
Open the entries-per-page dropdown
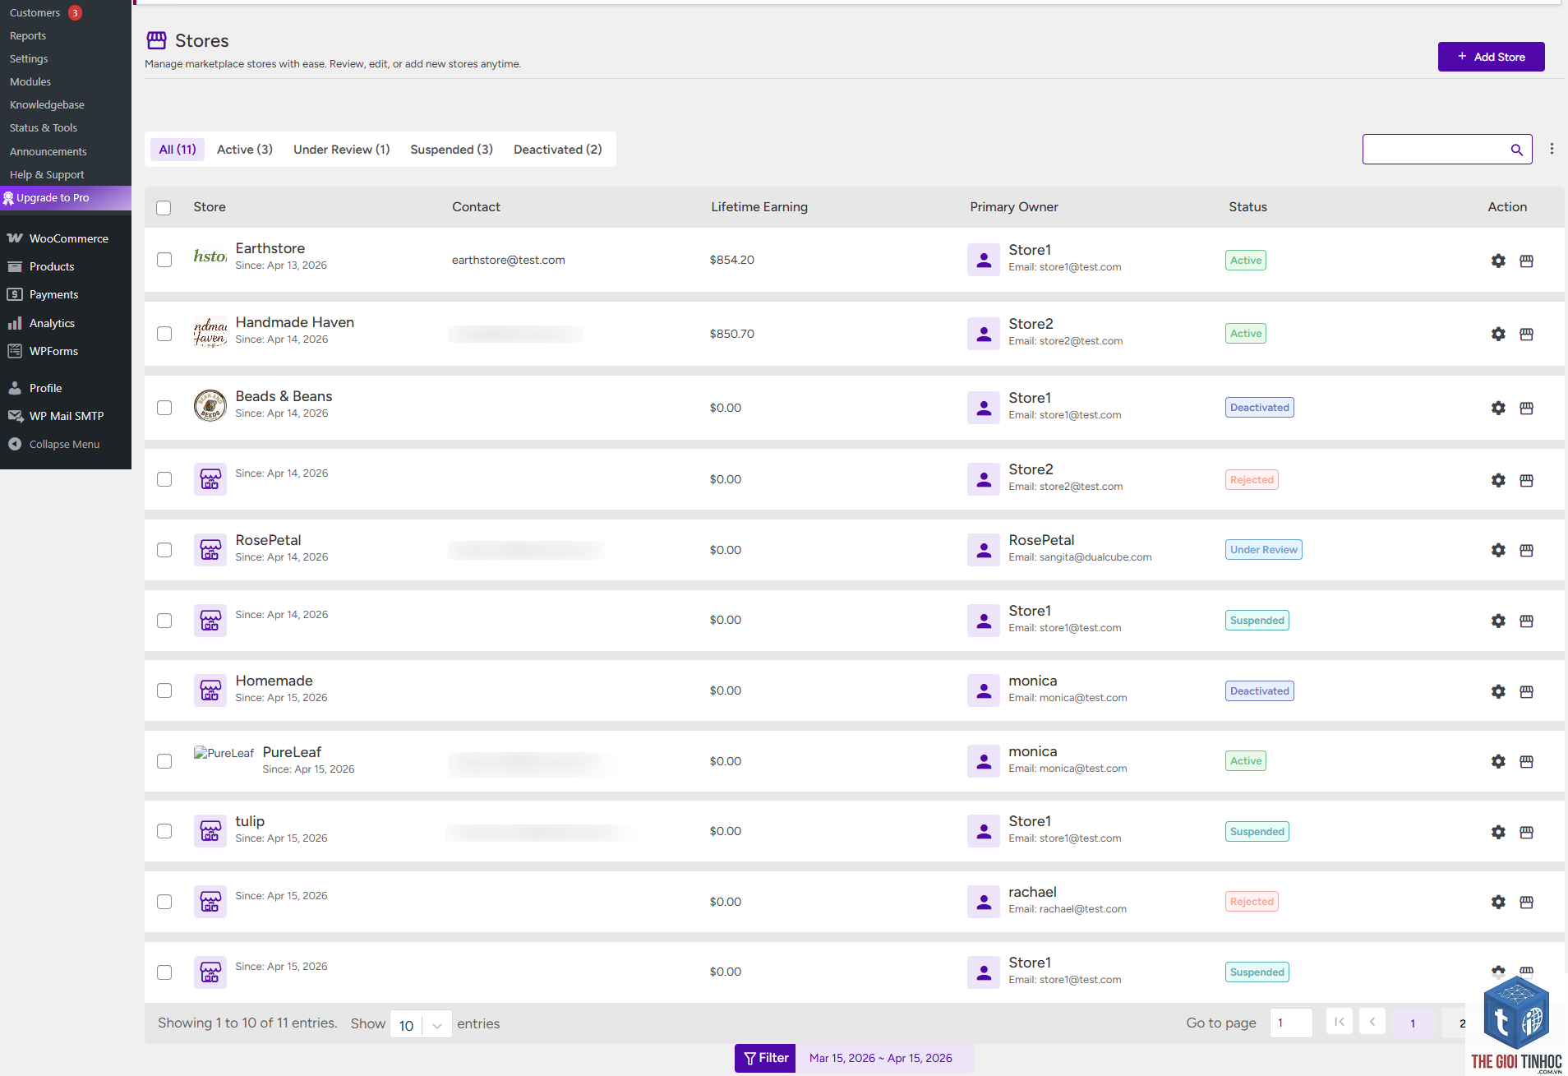pyautogui.click(x=421, y=1024)
